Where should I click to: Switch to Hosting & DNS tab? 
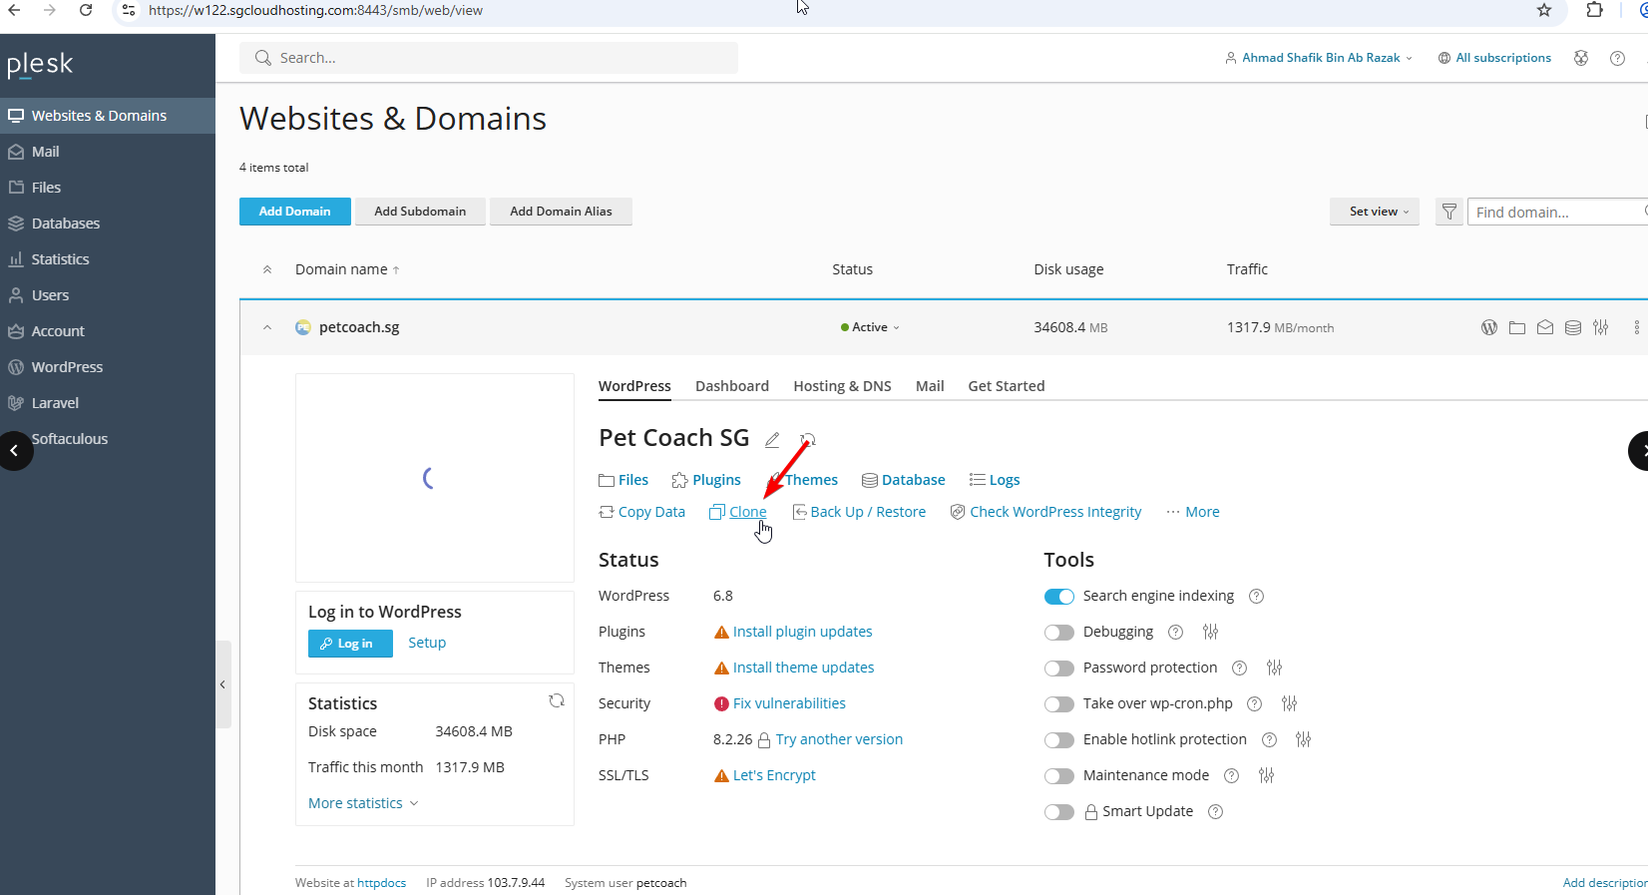point(842,386)
